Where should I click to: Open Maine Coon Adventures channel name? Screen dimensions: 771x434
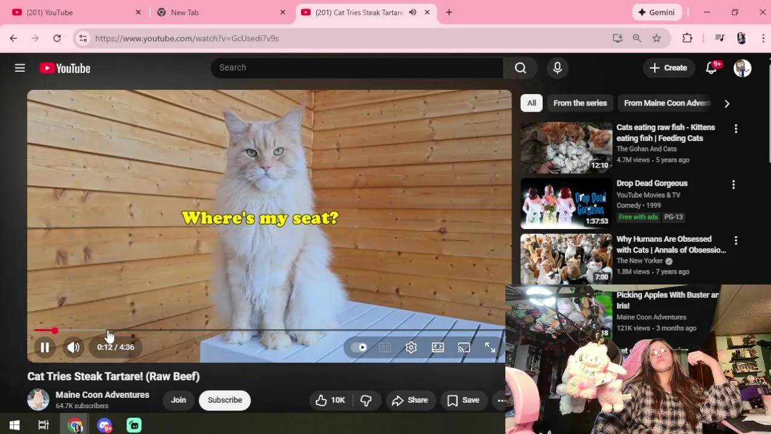pyautogui.click(x=102, y=395)
